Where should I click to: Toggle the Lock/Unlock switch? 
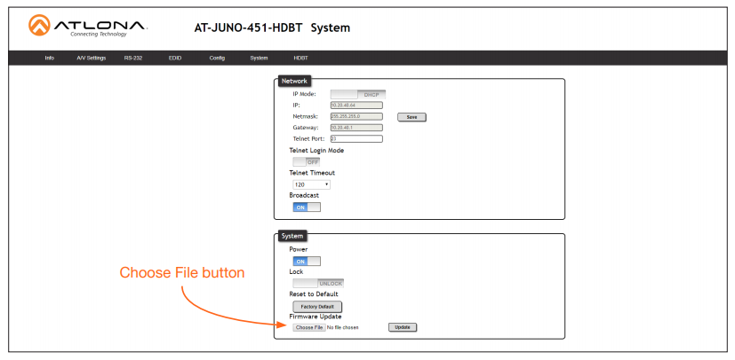(318, 284)
